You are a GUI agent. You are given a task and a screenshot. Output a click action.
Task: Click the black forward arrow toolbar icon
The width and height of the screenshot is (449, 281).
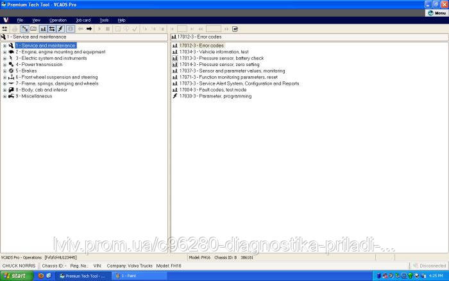tap(89, 29)
